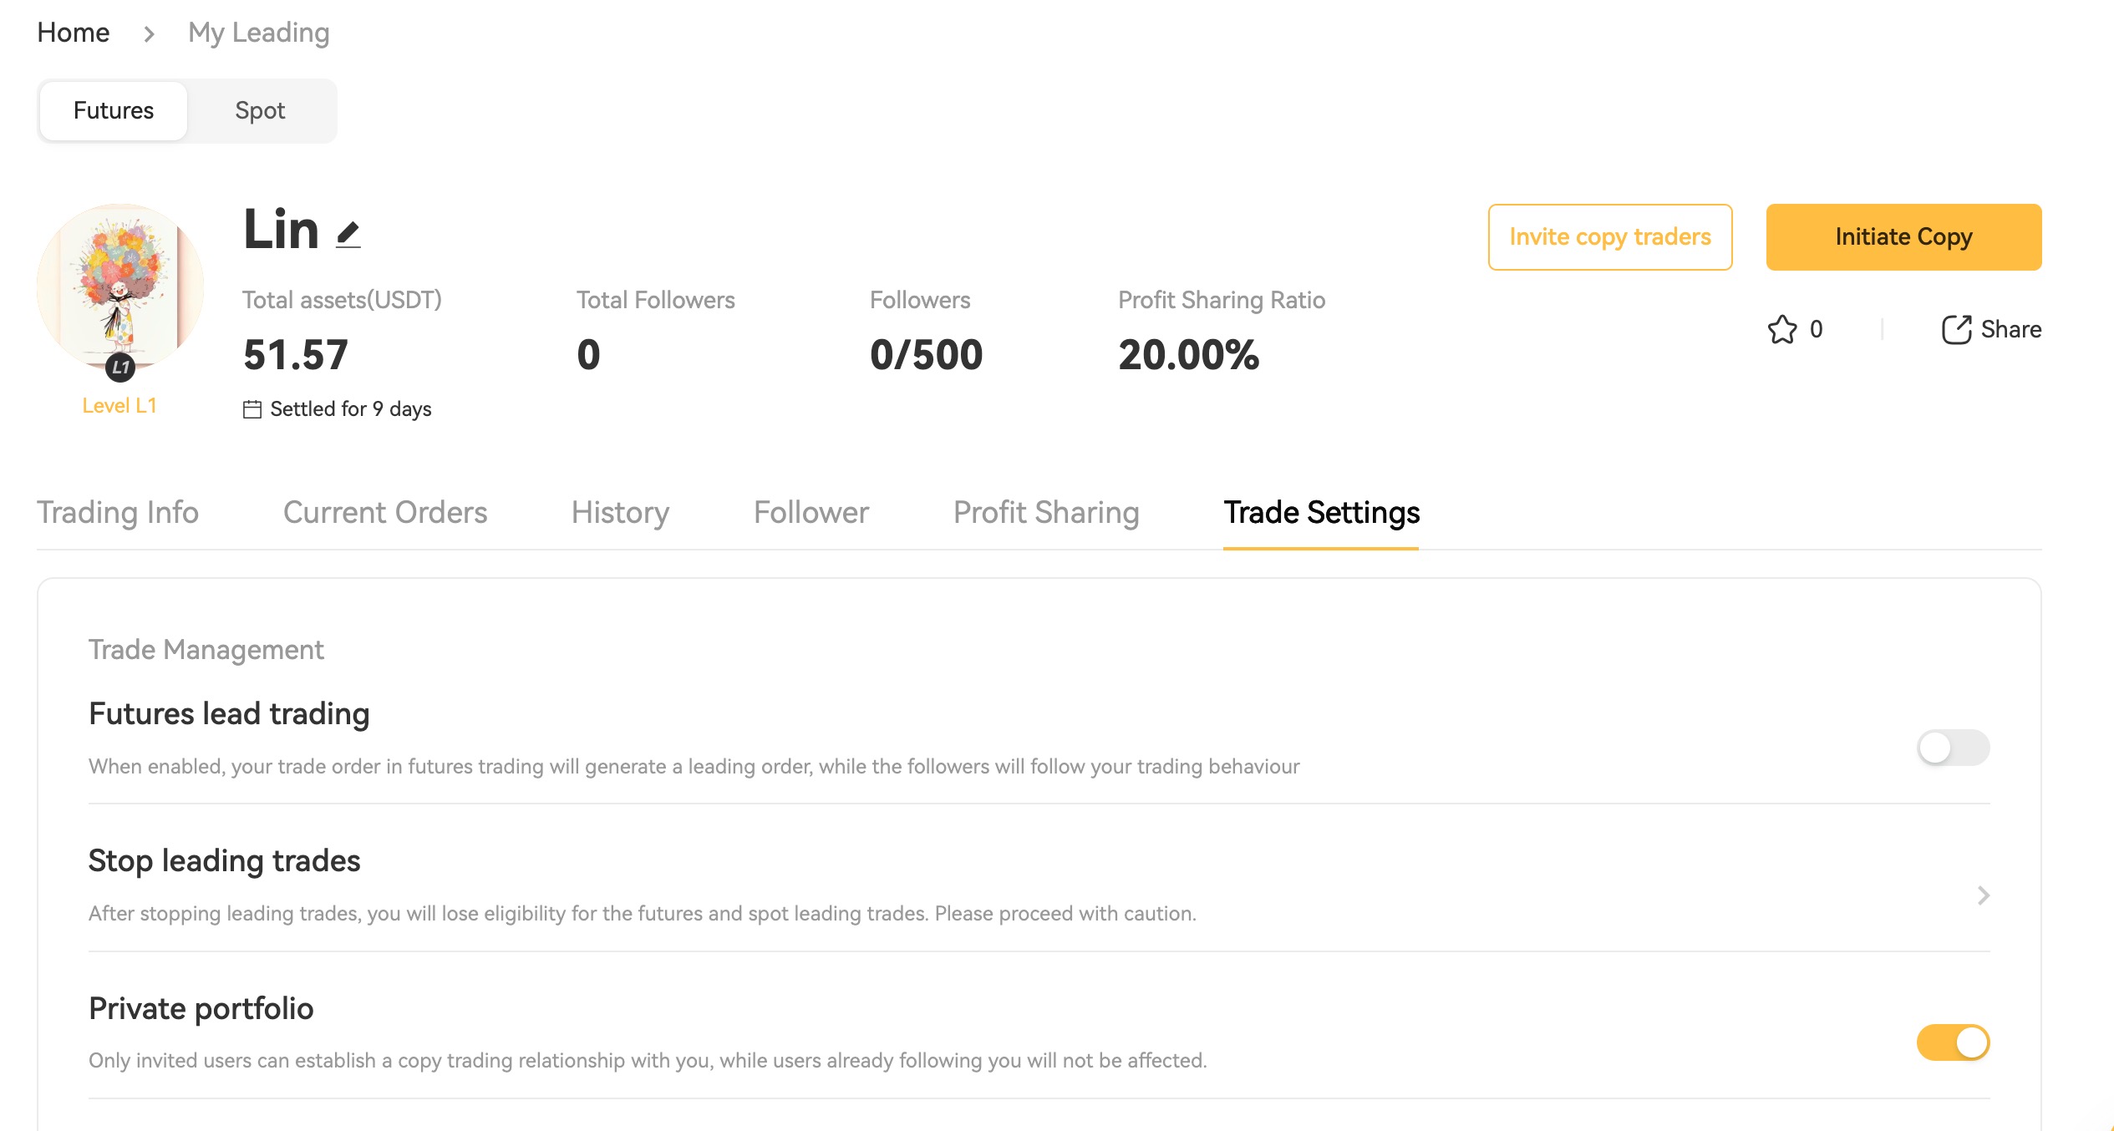The image size is (2114, 1131).
Task: Disable the Private portfolio toggle
Action: pyautogui.click(x=1952, y=1042)
